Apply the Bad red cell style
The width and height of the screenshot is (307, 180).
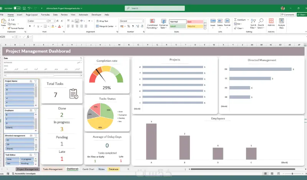coord(195,22)
